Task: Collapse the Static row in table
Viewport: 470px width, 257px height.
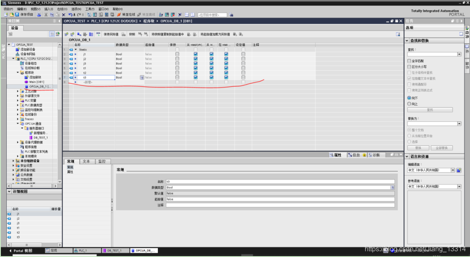Action: 76,50
